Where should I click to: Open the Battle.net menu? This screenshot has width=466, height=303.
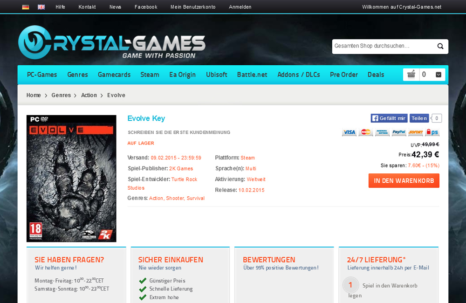[x=252, y=75]
